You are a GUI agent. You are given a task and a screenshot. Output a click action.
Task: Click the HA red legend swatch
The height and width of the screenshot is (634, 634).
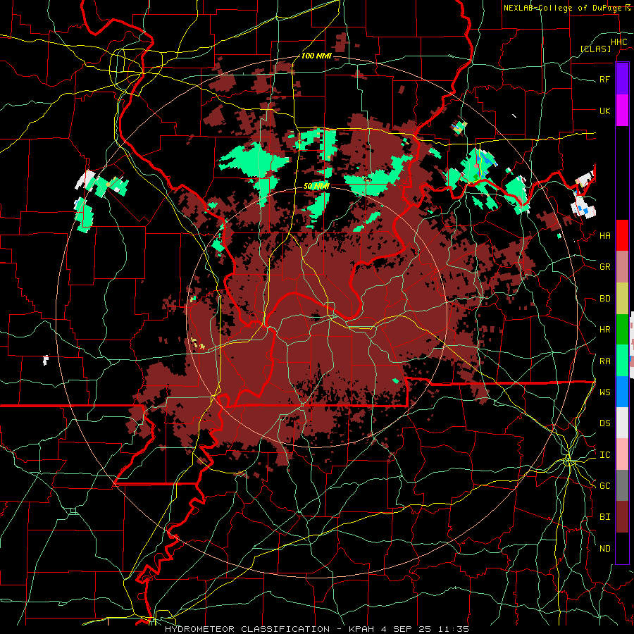tap(622, 235)
